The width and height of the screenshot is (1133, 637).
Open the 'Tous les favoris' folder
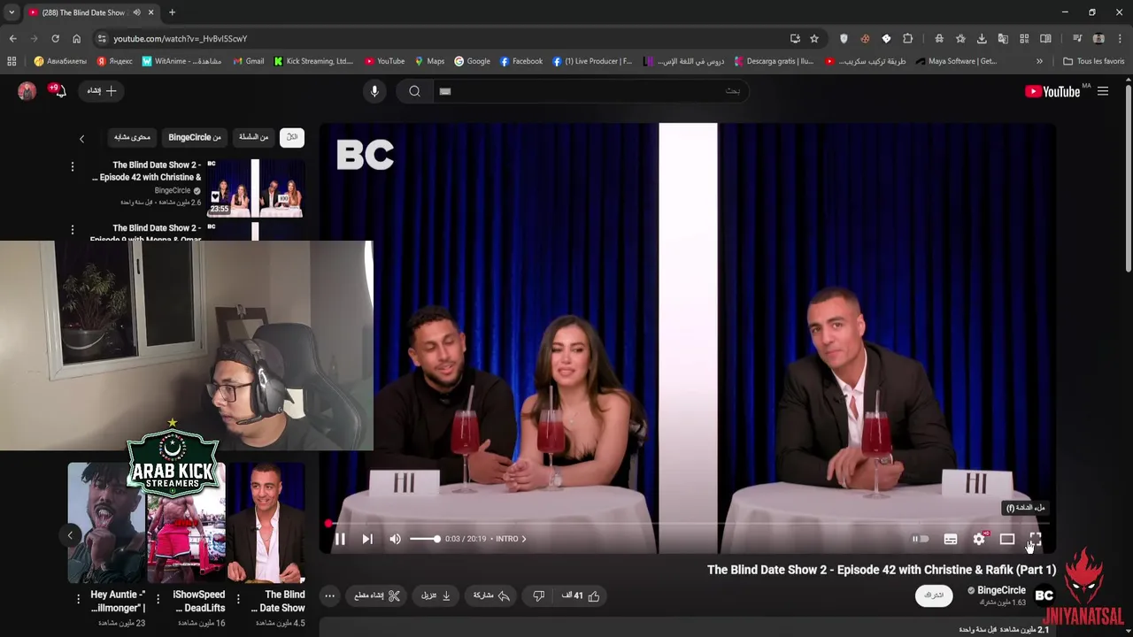coord(1093,61)
